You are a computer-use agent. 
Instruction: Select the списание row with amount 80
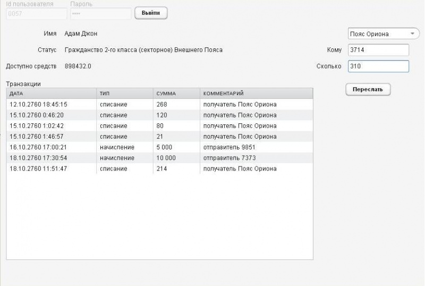tap(160, 126)
